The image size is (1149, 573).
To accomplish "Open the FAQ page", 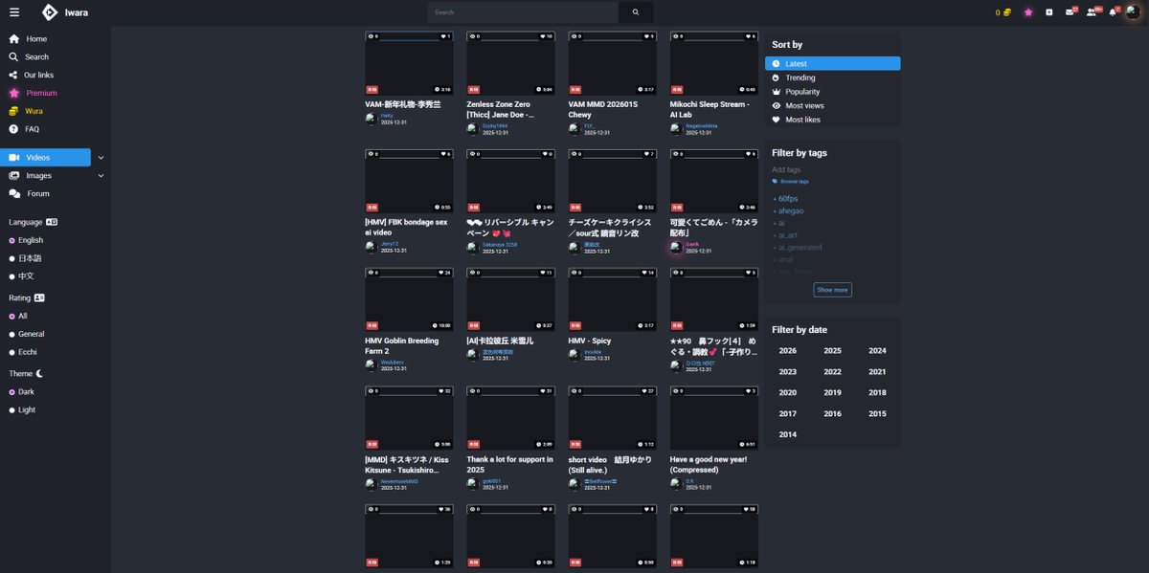I will (x=32, y=129).
